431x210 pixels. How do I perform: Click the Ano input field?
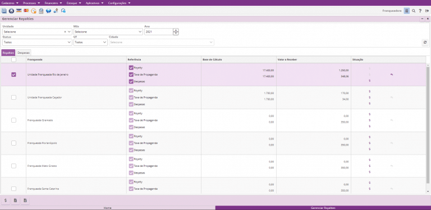click(x=159, y=32)
